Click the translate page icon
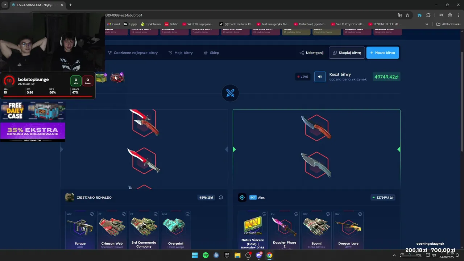Screen dimensions: 464x261 point(399,15)
